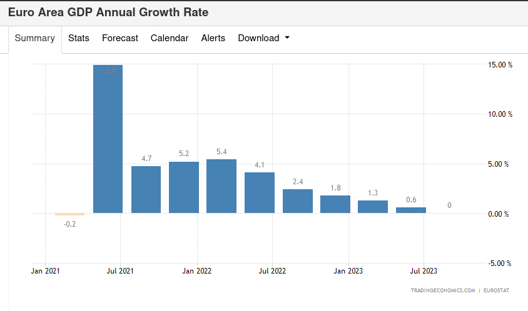Image resolution: width=528 pixels, height=311 pixels.
Task: Click the bar with value 5.2
Action: click(184, 187)
